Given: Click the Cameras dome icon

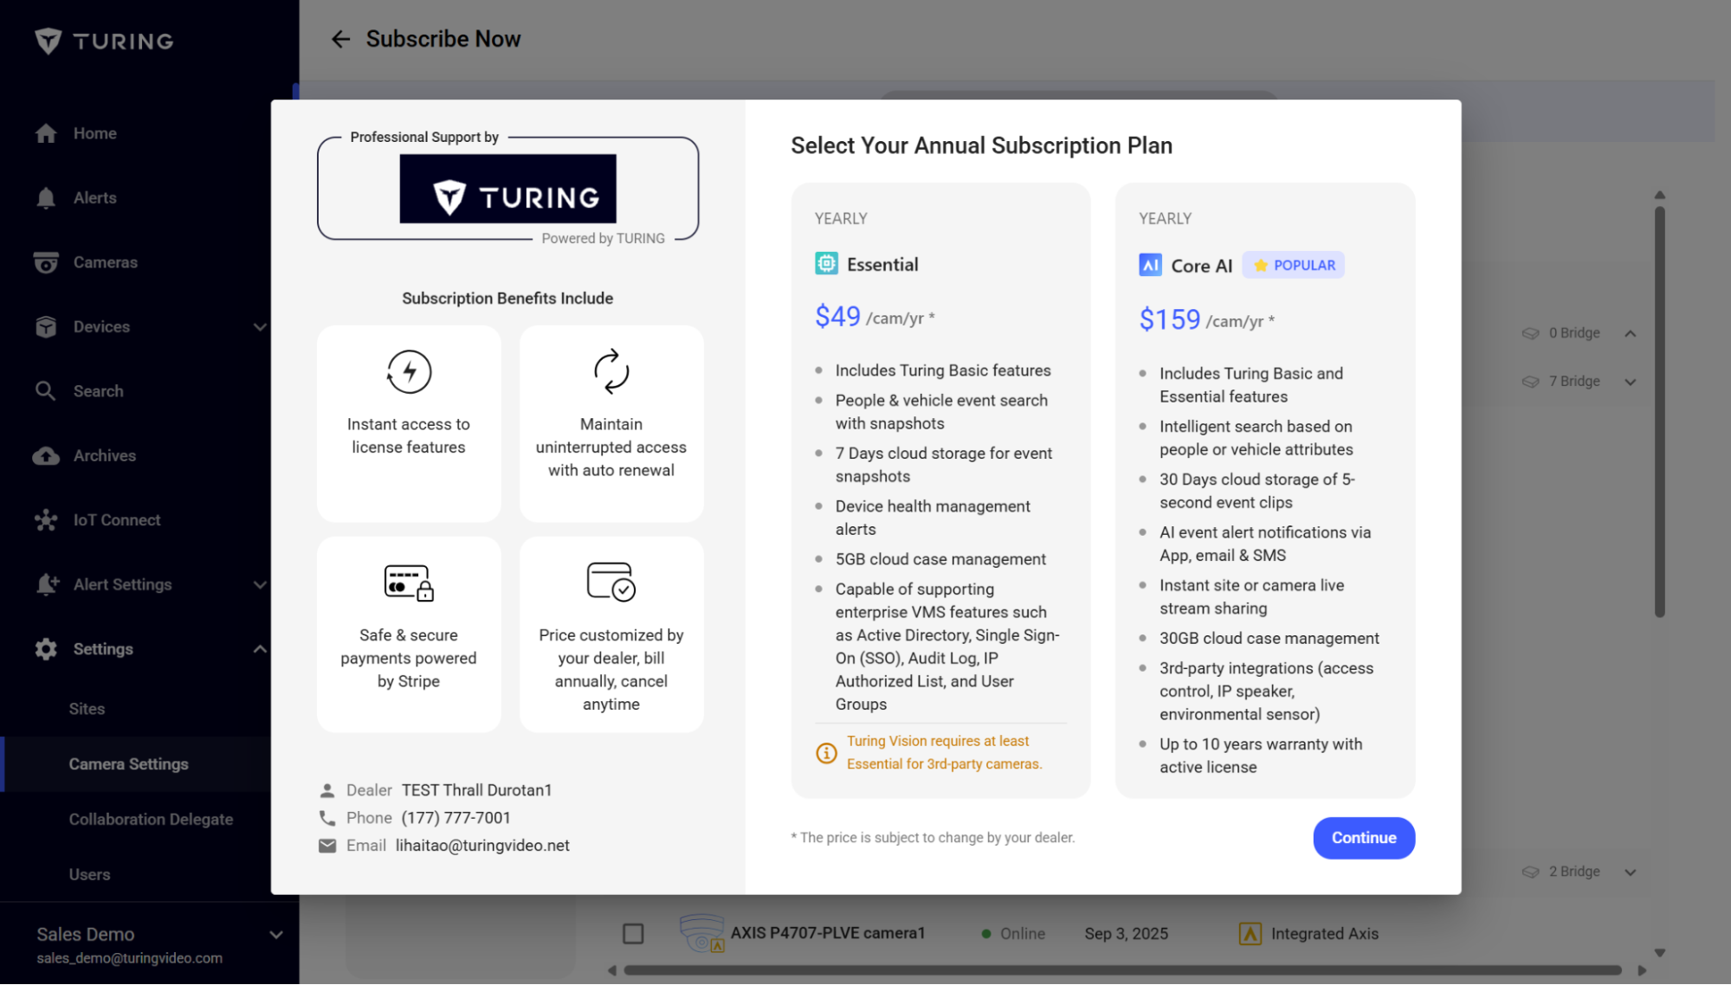Looking at the screenshot, I should pos(46,262).
